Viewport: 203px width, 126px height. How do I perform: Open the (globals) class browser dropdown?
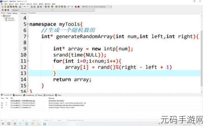32,10
